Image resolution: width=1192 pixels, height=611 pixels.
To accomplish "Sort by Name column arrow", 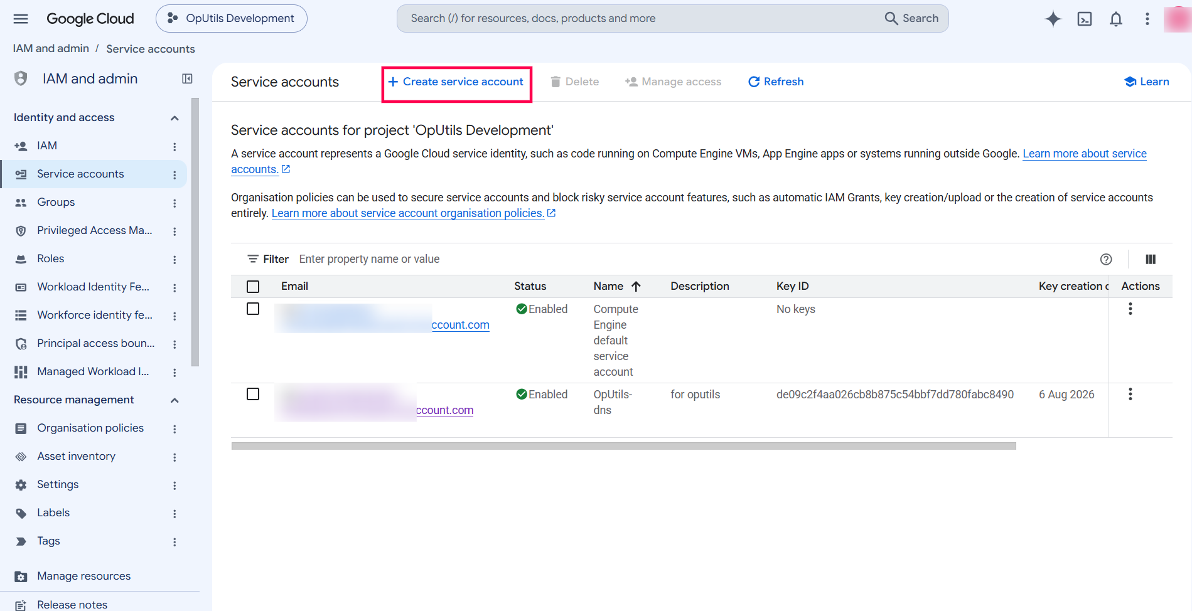I will point(636,286).
